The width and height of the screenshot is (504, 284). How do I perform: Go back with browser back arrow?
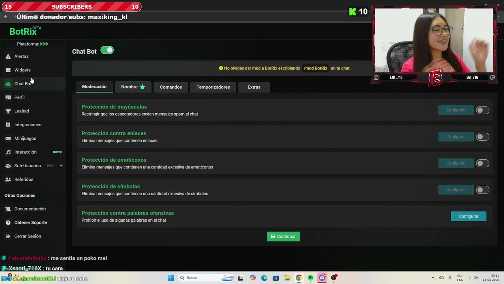[6, 17]
